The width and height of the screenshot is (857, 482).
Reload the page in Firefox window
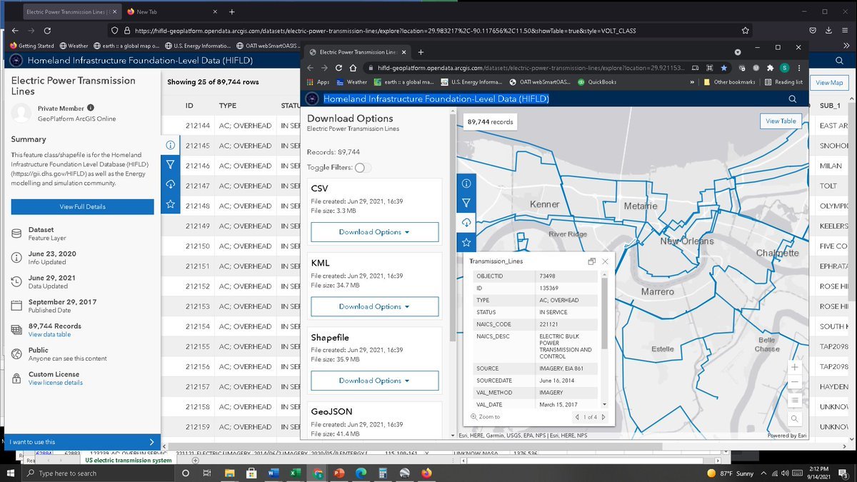tap(47, 31)
